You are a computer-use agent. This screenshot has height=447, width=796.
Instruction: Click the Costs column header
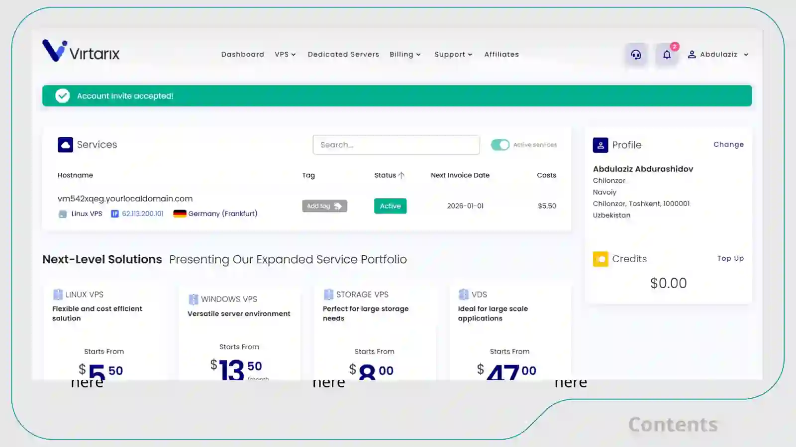(546, 175)
